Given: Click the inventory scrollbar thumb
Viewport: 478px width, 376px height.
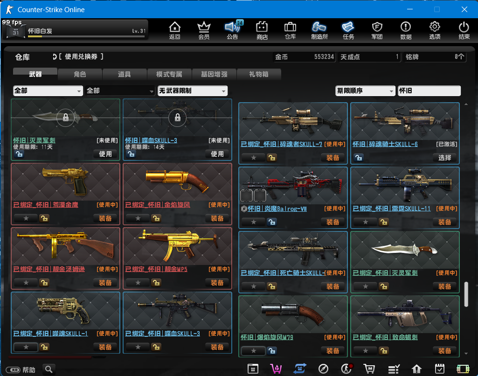Looking at the screenshot, I should pyautogui.click(x=466, y=294).
